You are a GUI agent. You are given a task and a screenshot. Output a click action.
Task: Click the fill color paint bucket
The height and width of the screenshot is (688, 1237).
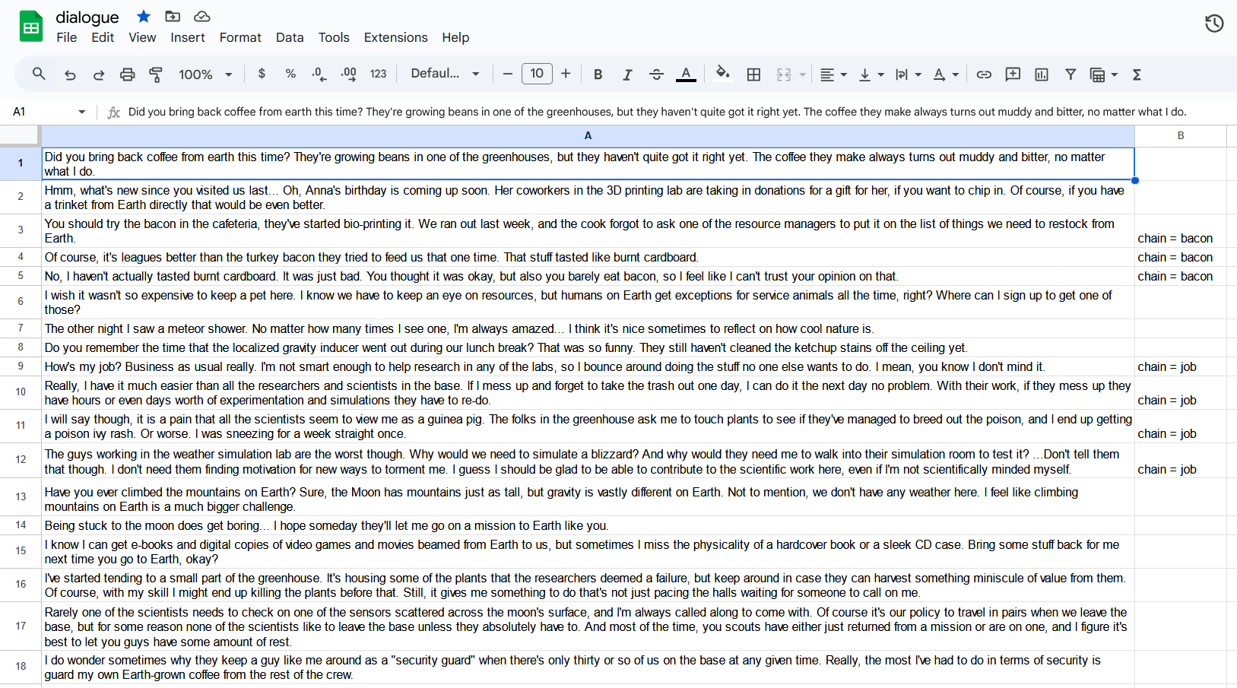click(722, 74)
